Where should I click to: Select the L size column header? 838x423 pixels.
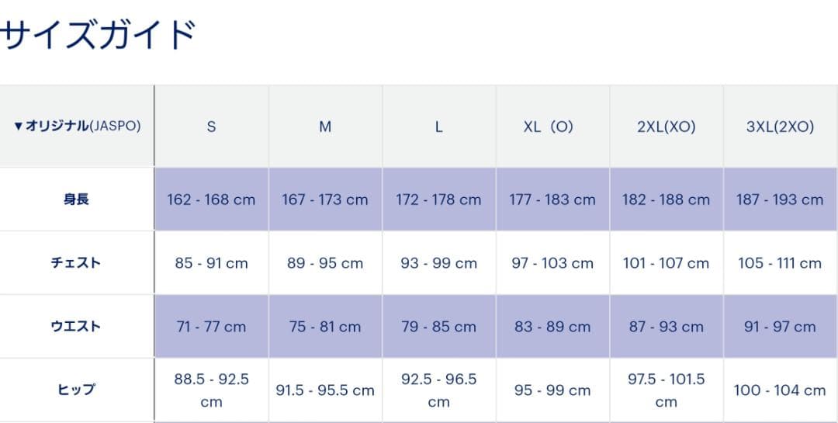(439, 127)
